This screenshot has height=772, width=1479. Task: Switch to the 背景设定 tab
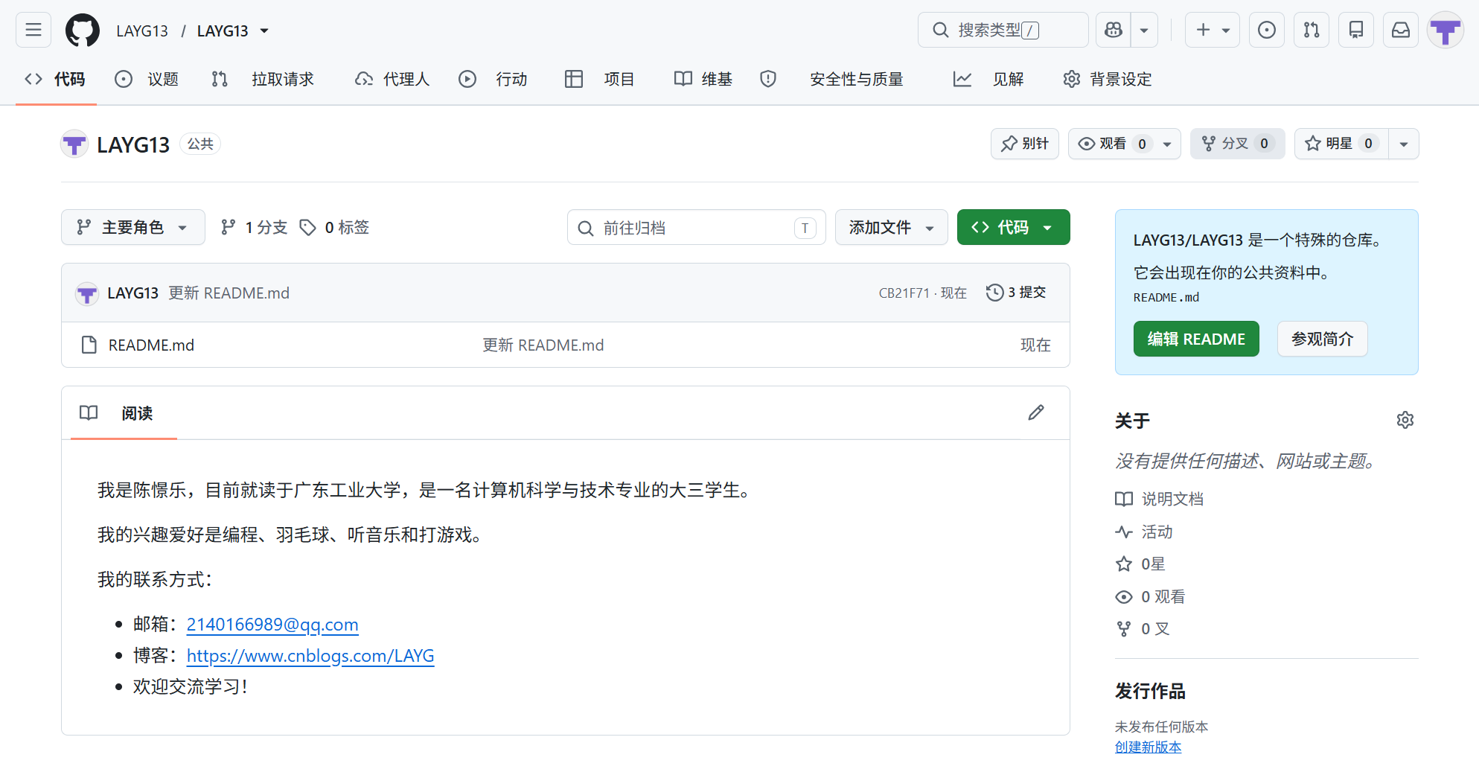(x=1108, y=79)
